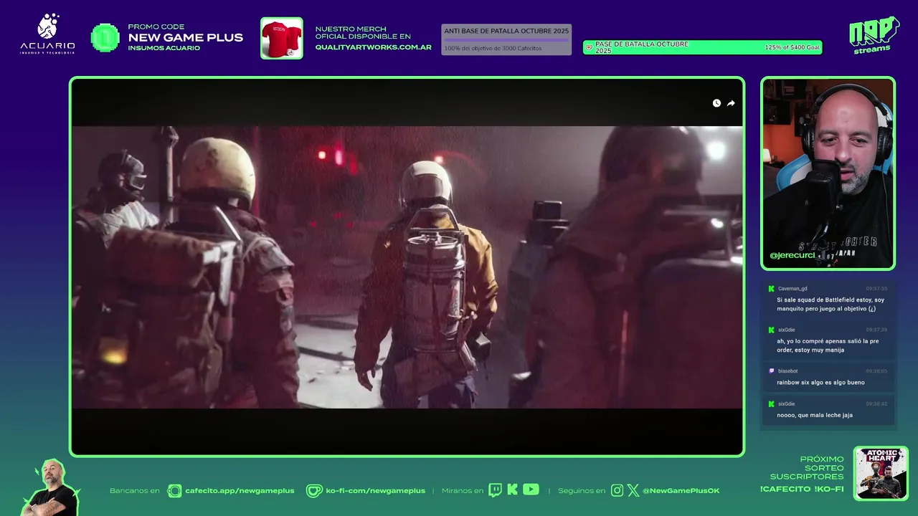The height and width of the screenshot is (516, 918).
Task: Click the '125% of $400 Goal' text
Action: (x=792, y=48)
